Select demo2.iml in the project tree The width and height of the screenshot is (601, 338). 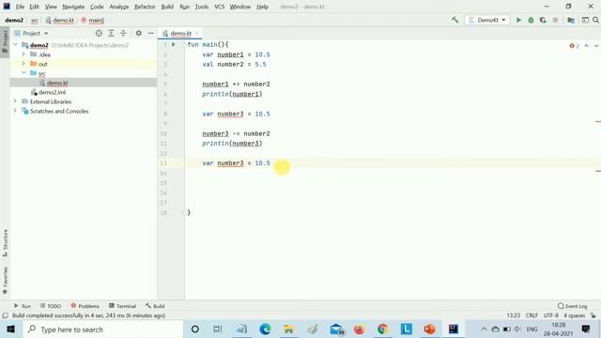(x=52, y=92)
